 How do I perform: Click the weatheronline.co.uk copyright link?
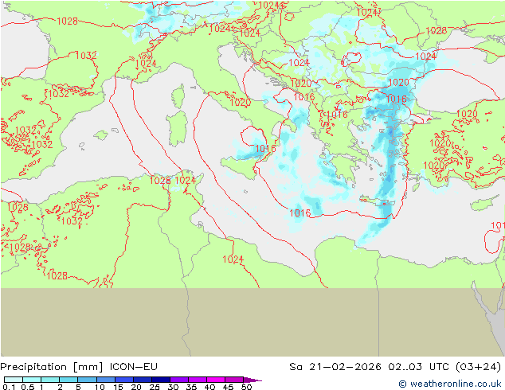[450, 384]
